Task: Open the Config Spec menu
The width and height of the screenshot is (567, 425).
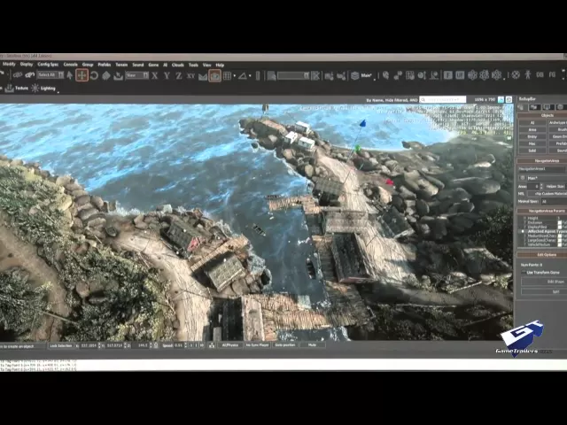Action: 48,65
